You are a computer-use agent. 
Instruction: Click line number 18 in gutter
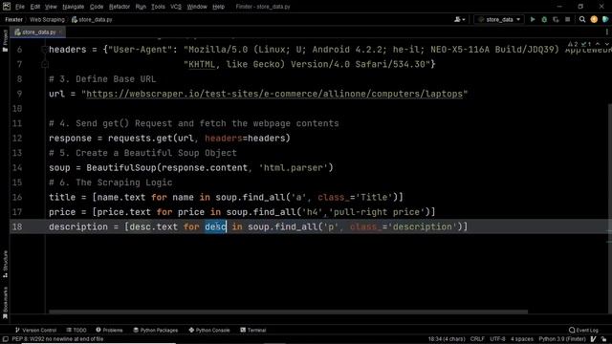17,226
